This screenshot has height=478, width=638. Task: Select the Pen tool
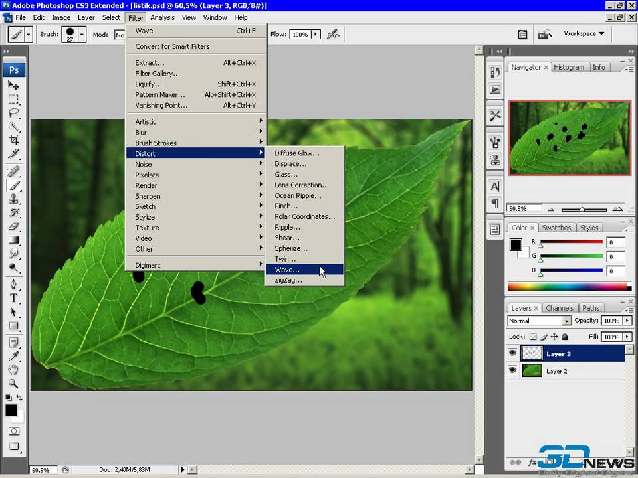[x=13, y=284]
